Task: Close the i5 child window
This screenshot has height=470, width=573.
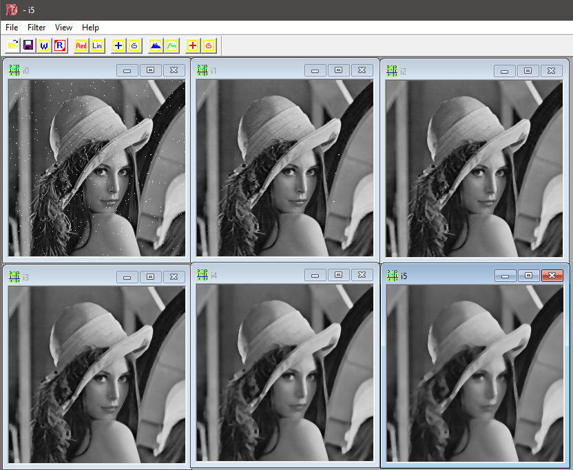Action: point(552,276)
